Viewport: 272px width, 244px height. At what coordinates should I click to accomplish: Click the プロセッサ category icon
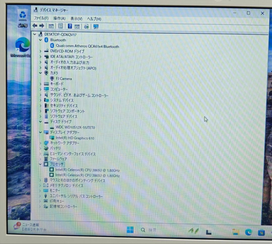click(x=46, y=164)
